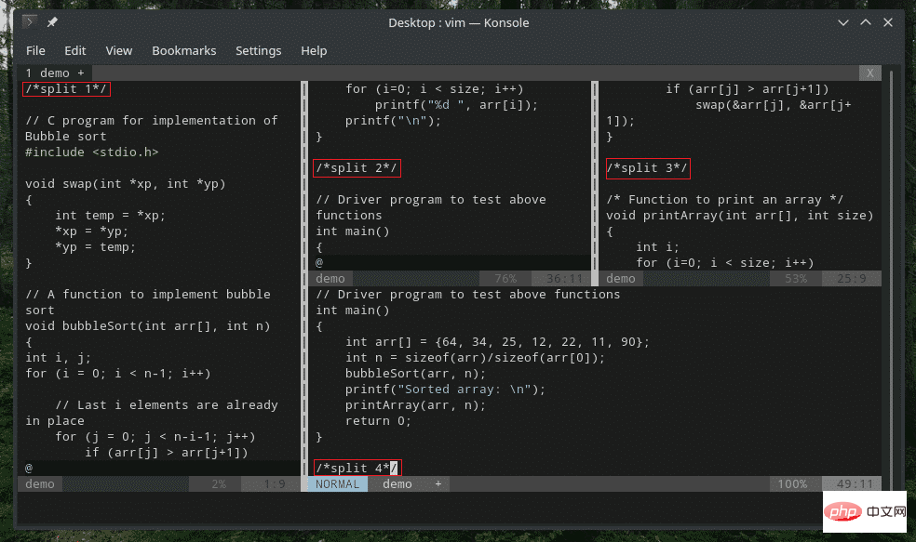Close Konsole with the red button

[x=891, y=21]
